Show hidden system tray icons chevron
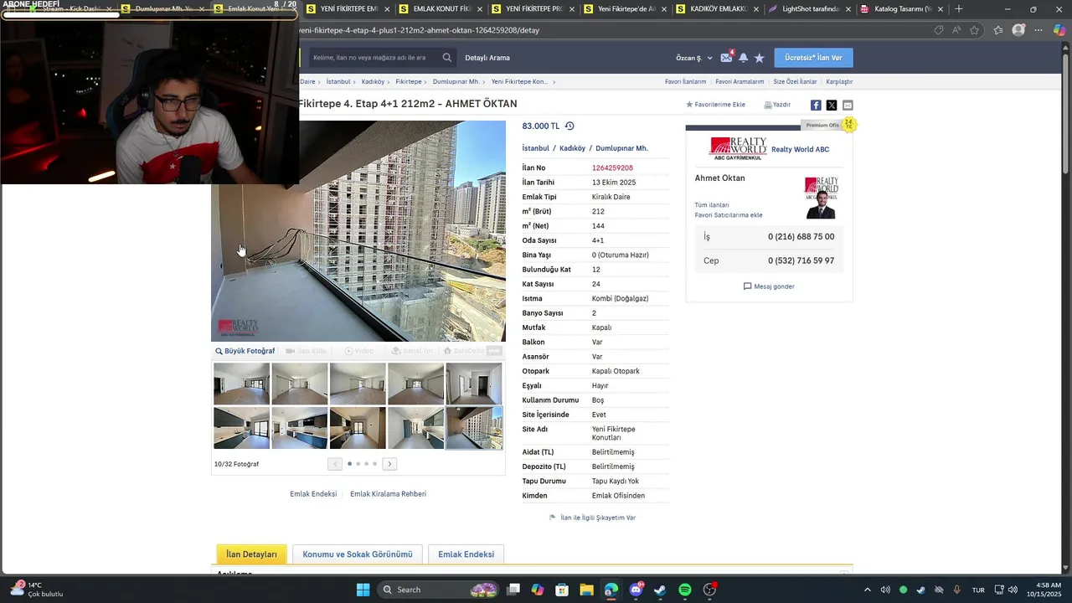The height and width of the screenshot is (603, 1072). click(x=867, y=590)
